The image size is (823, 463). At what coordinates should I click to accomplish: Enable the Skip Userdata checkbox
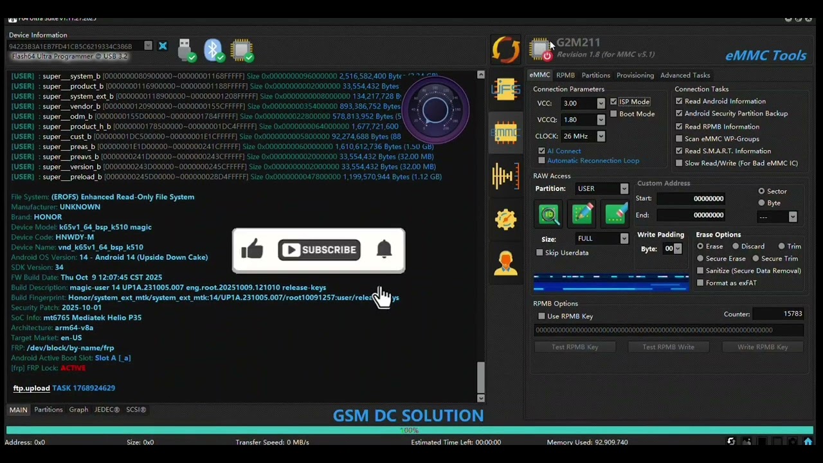click(x=539, y=253)
